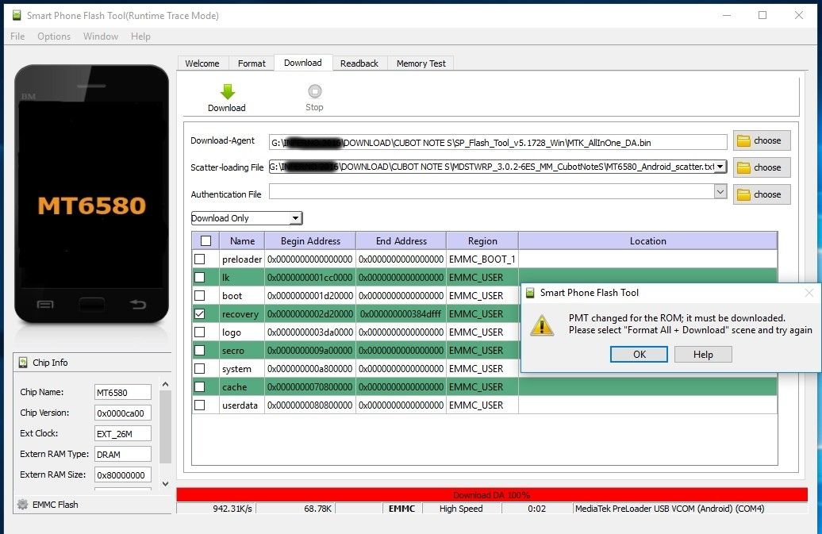The image size is (822, 534).
Task: Click the MT6580 phone image
Action: [92, 194]
